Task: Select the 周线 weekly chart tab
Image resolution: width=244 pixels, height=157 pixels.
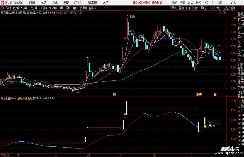Action: point(68,8)
